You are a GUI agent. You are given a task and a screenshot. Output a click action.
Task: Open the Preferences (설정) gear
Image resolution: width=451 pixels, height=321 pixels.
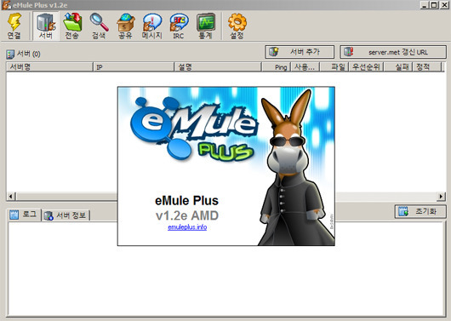237,26
